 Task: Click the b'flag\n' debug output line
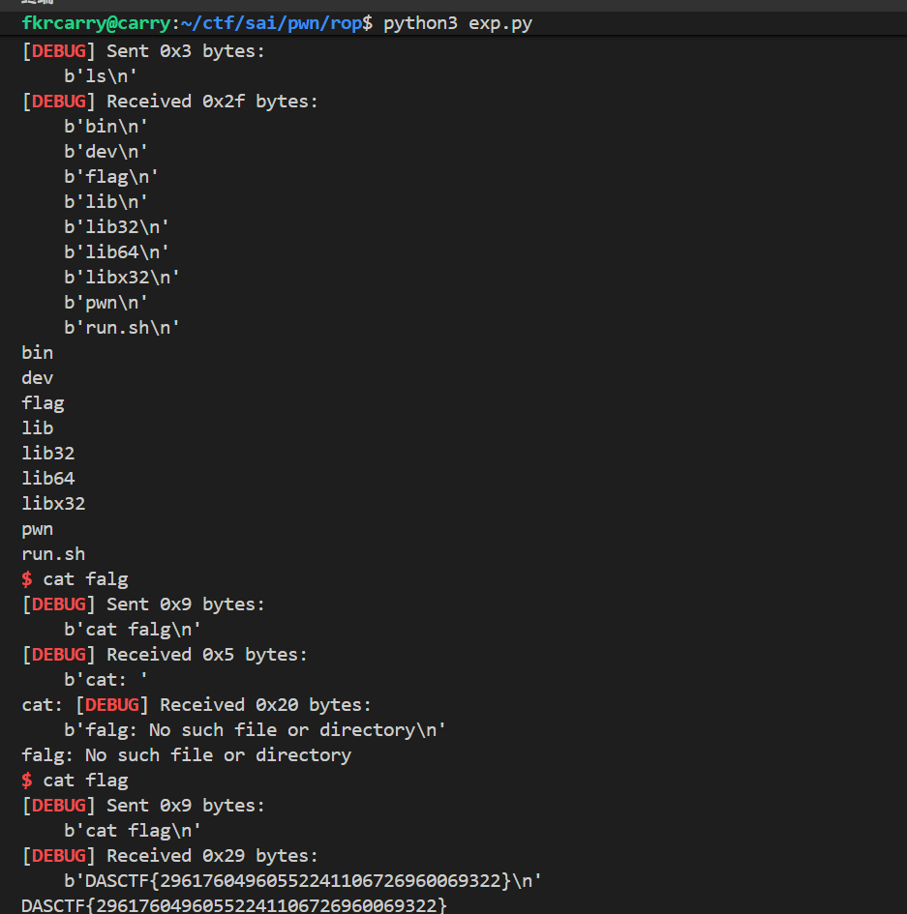pos(111,176)
